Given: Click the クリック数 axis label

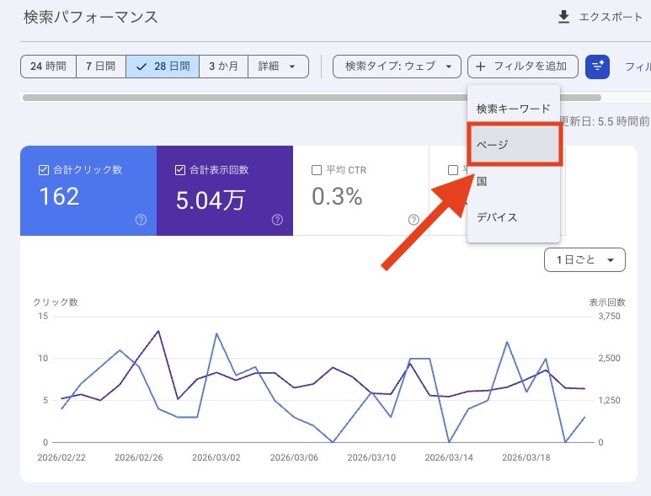Looking at the screenshot, I should [x=56, y=302].
